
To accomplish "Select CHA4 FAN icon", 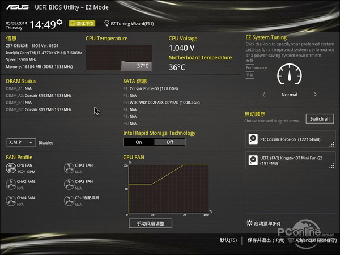I will click(x=11, y=201).
